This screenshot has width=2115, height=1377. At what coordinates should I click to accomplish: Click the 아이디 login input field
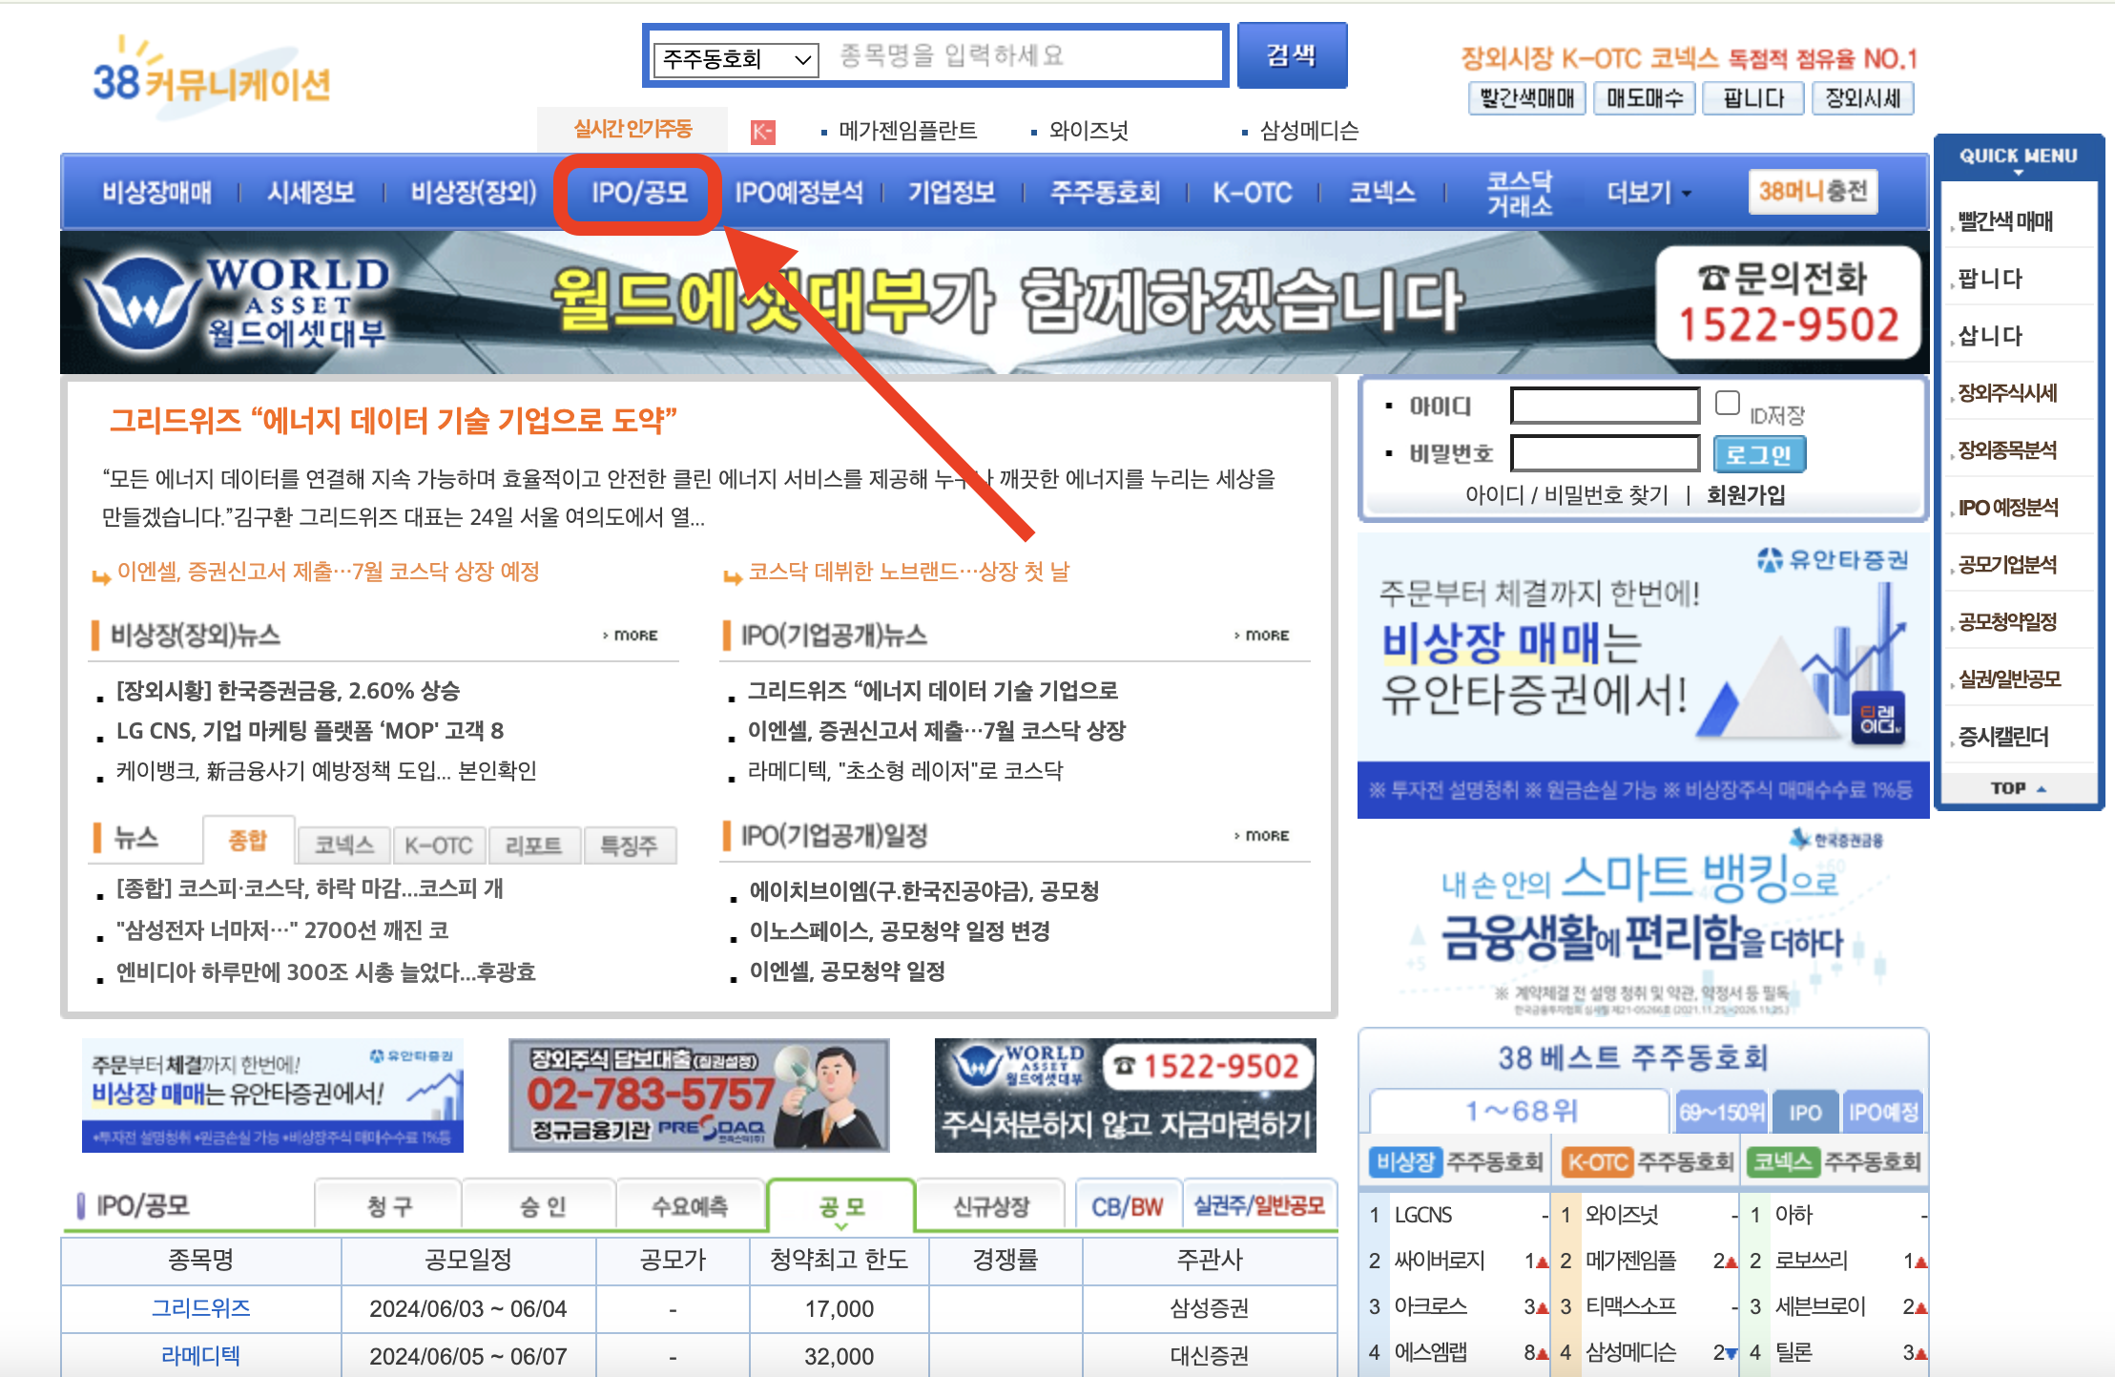coord(1603,405)
